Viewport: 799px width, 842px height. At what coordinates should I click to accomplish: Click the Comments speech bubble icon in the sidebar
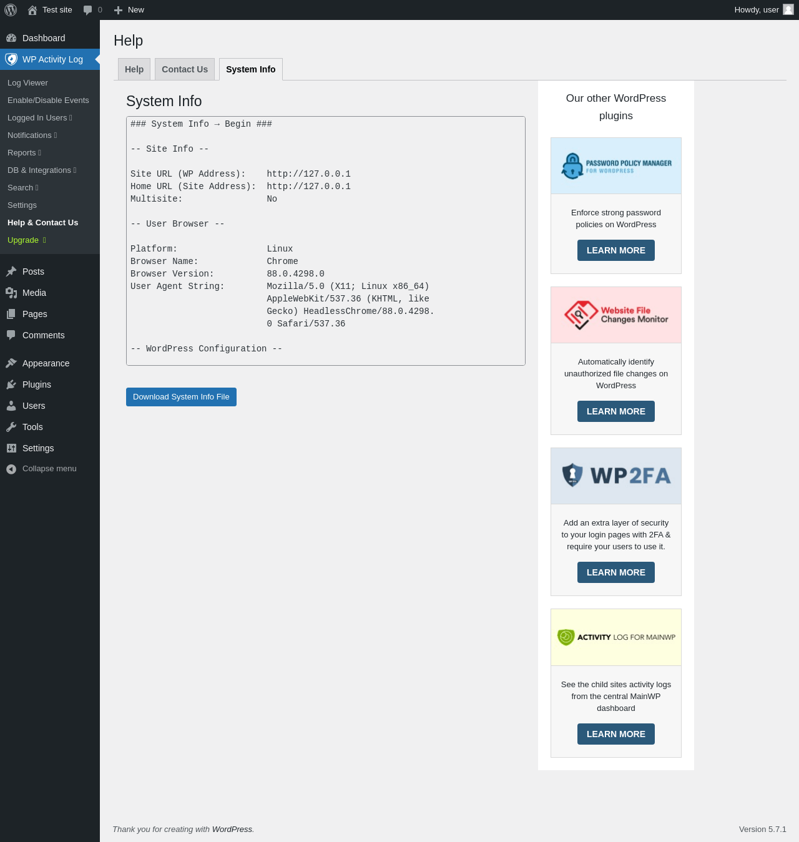[x=11, y=335]
